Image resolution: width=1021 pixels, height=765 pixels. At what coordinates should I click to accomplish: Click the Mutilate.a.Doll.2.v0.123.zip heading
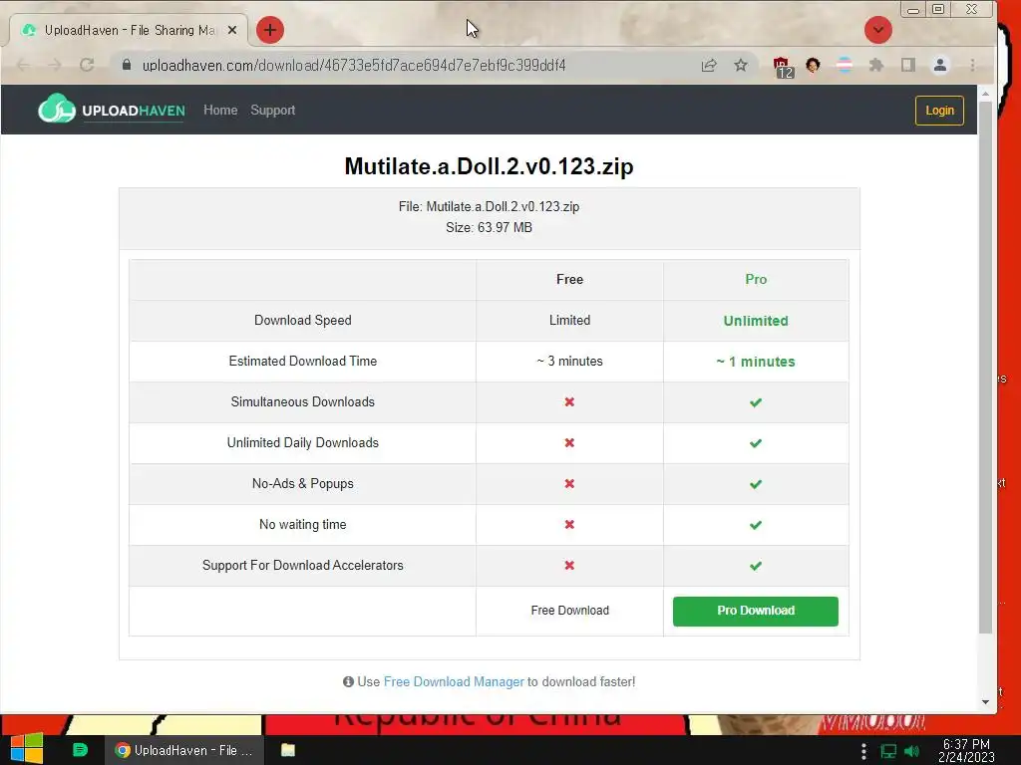tap(489, 166)
